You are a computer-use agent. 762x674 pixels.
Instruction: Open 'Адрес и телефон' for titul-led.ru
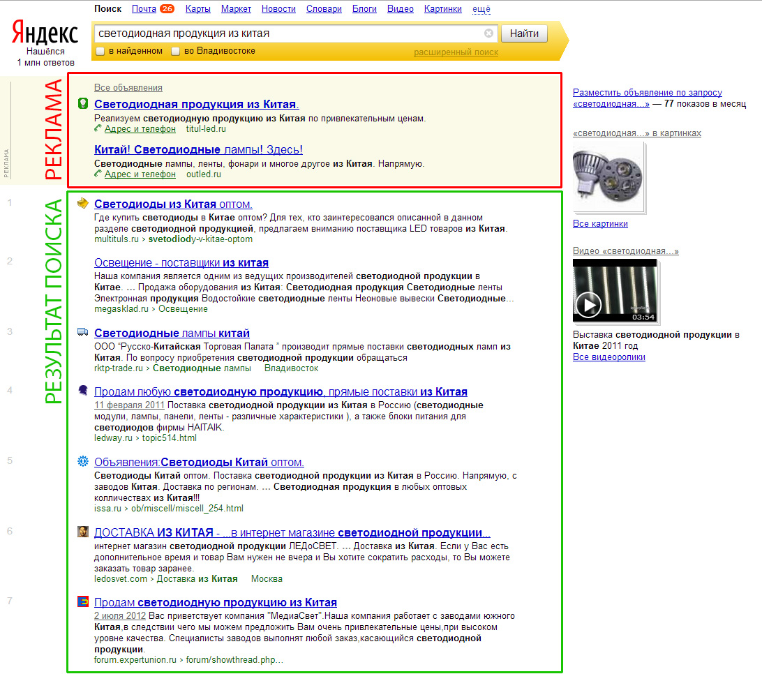point(140,129)
